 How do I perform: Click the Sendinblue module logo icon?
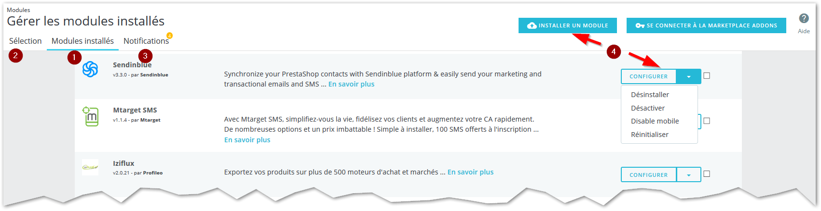click(90, 69)
